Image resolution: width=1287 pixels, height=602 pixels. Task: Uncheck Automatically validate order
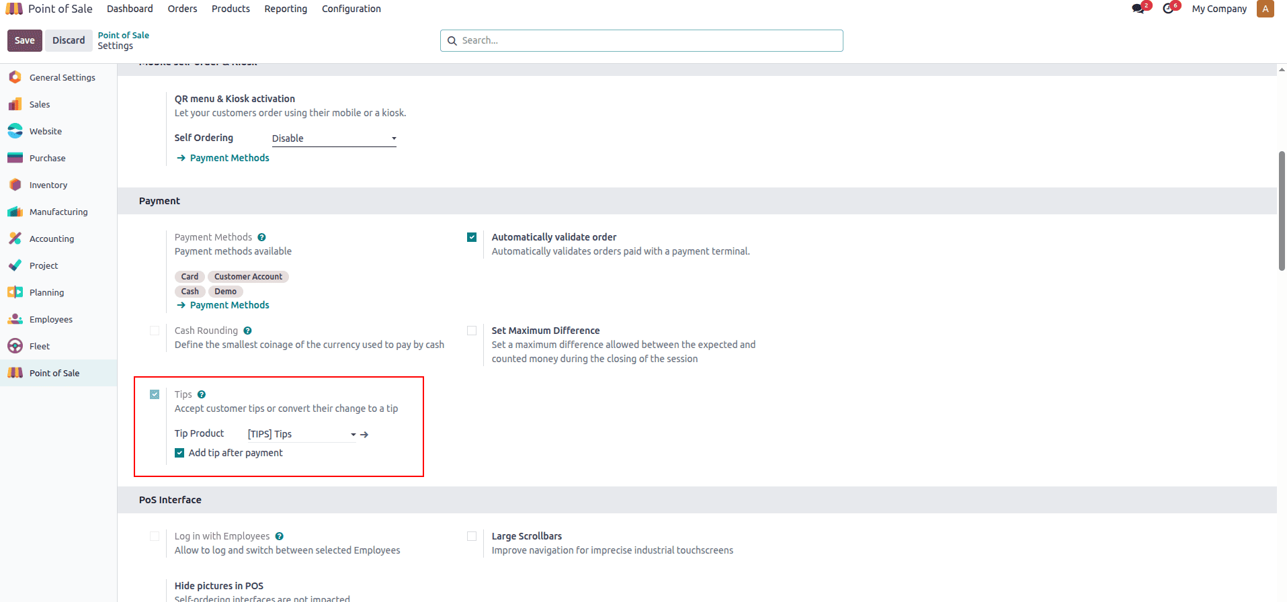pos(472,237)
